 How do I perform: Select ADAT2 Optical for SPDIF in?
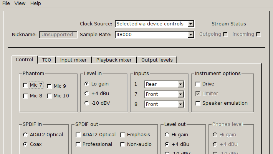(x=26, y=135)
